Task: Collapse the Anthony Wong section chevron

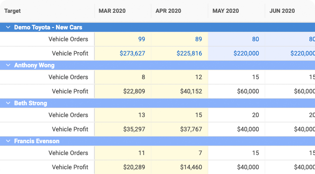Action: click(x=8, y=65)
